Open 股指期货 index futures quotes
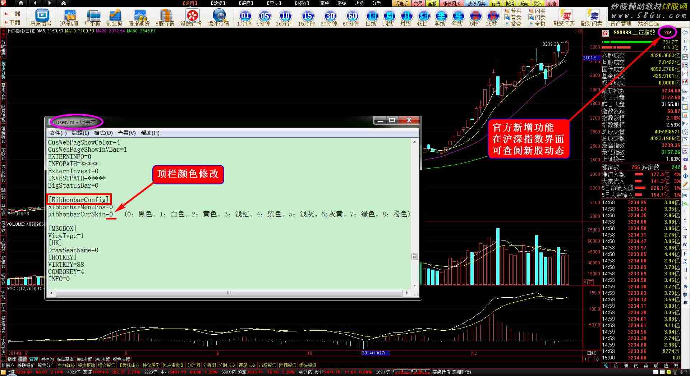Screen dimensions: 690x376 139,17
